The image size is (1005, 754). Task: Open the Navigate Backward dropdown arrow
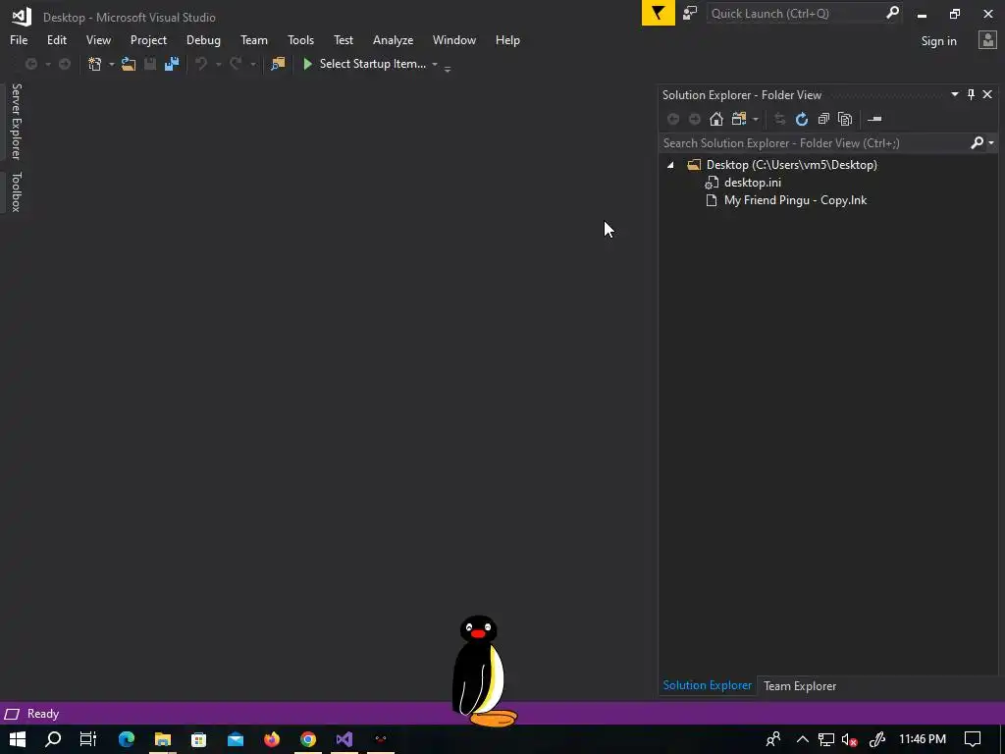[x=47, y=64]
